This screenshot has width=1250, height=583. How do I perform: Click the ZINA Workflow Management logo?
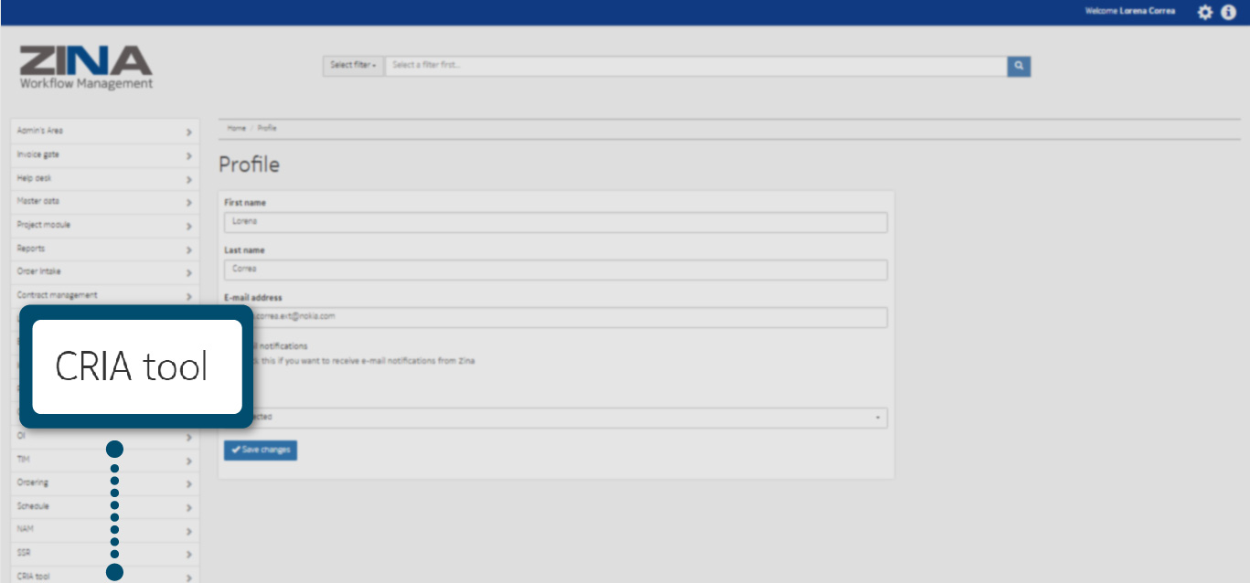(86, 69)
